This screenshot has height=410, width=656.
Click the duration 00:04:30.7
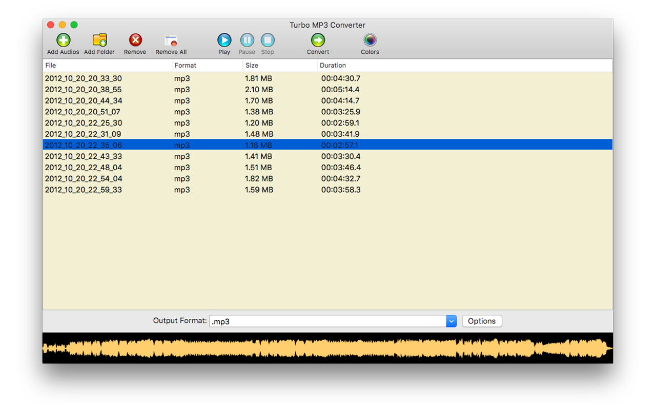click(341, 78)
